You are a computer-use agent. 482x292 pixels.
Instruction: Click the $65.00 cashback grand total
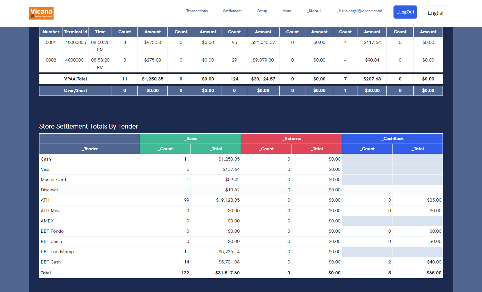[434, 273]
